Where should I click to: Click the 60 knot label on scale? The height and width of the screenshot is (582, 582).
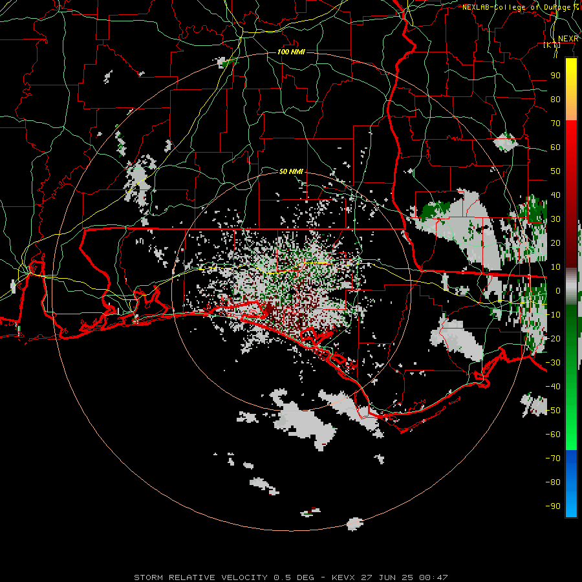click(x=555, y=147)
